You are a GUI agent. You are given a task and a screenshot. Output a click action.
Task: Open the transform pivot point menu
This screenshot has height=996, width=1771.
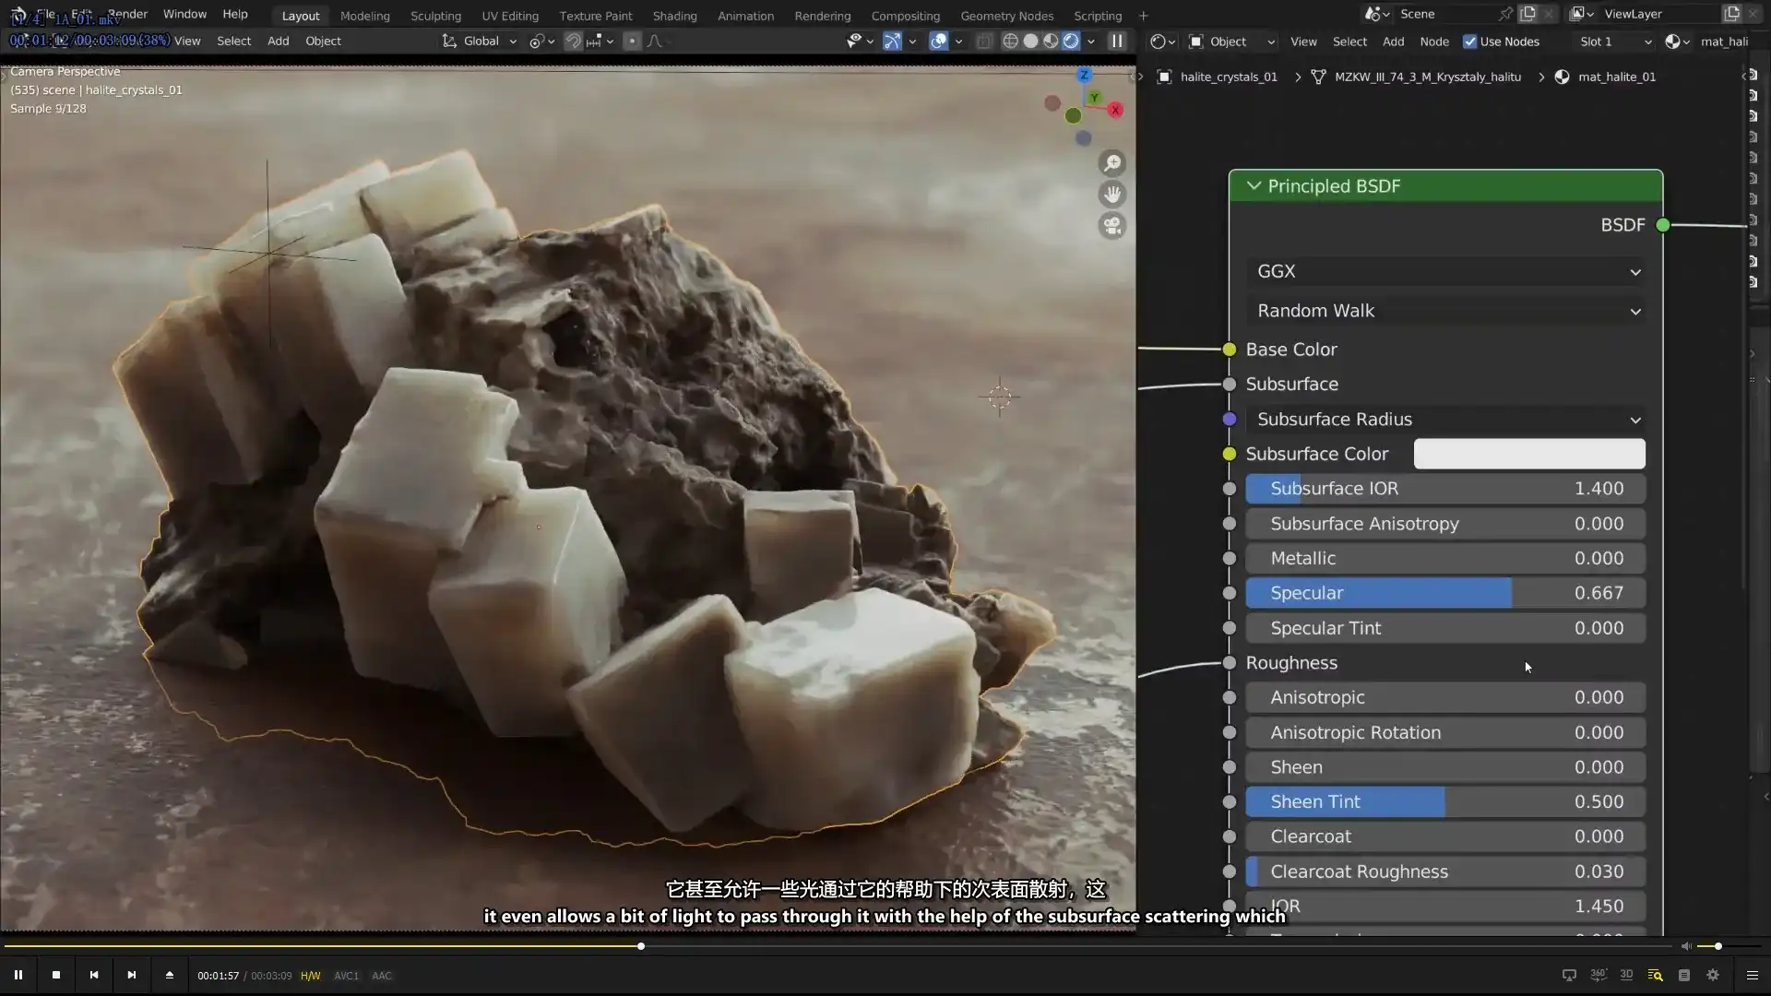coord(541,41)
